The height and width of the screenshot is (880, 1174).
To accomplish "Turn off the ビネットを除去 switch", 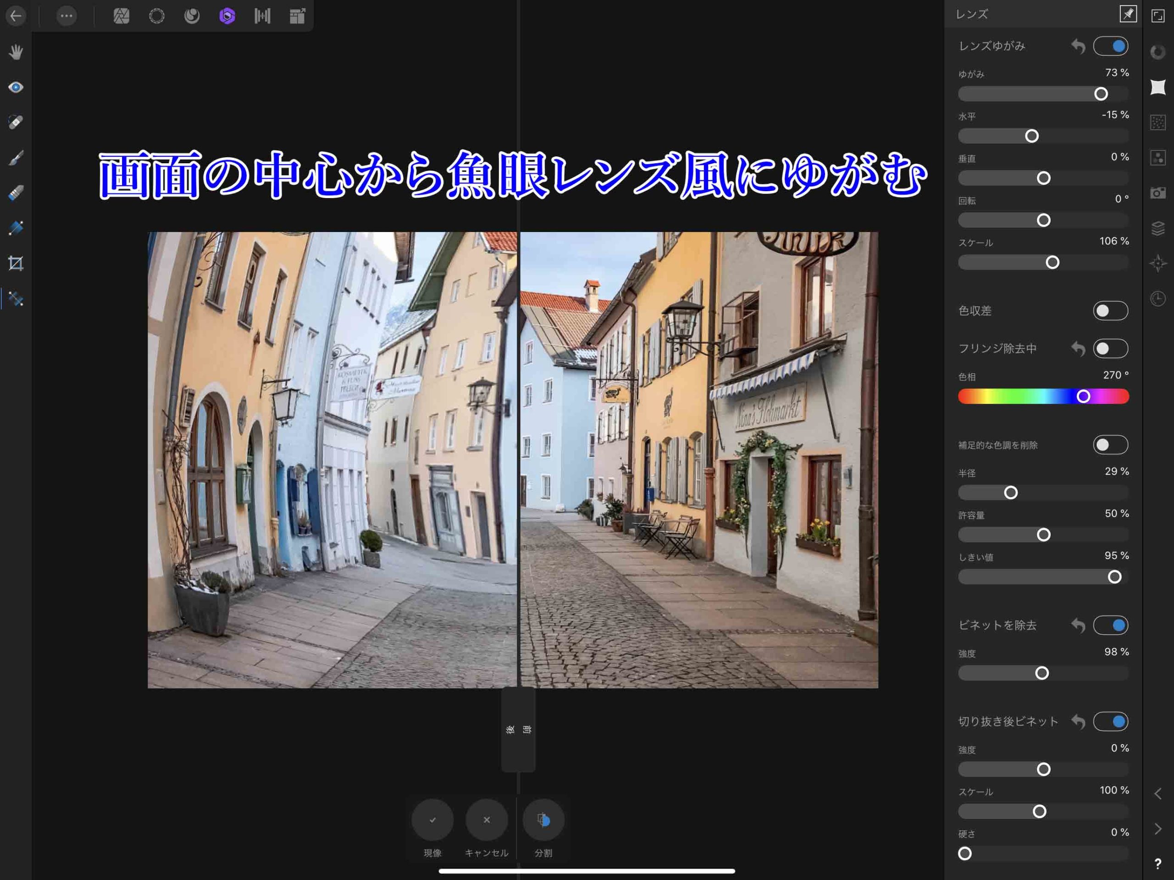I will coord(1110,625).
